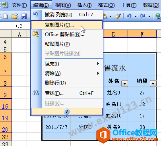Open the redo history dropdown arrow

[x=149, y=17]
